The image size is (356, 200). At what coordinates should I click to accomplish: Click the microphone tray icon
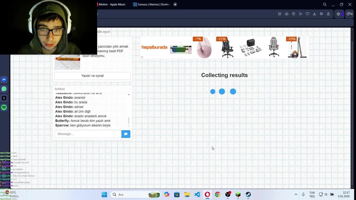(303, 194)
